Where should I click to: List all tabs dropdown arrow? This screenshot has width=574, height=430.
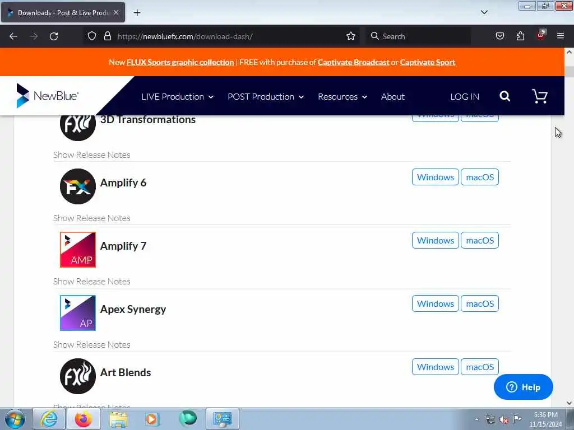484,12
